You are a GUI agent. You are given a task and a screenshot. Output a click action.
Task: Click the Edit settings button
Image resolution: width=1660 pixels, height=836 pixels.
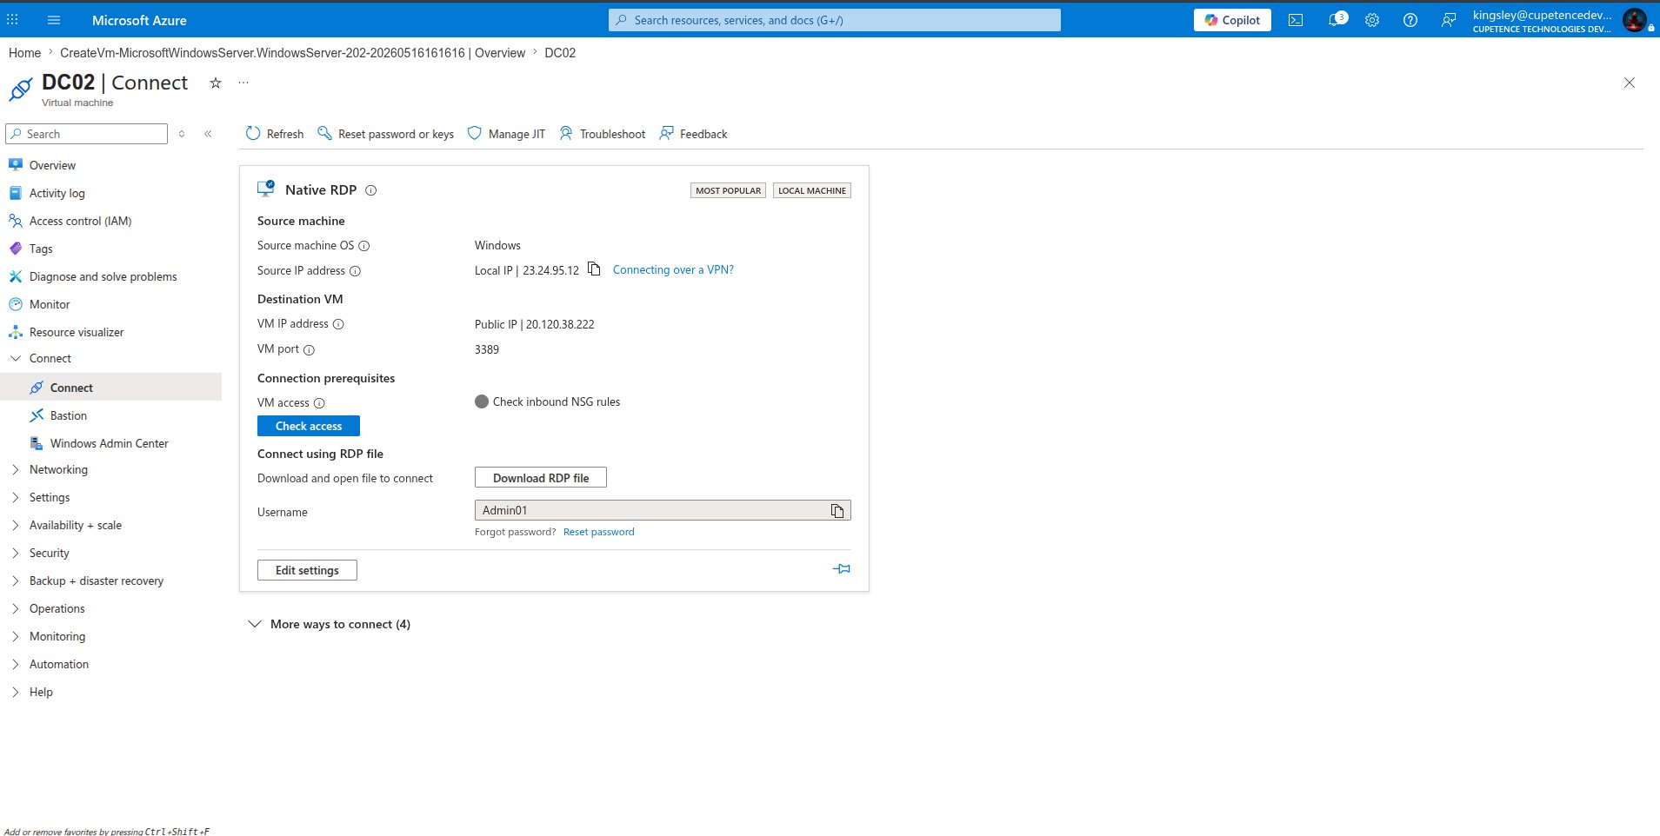pyautogui.click(x=307, y=570)
